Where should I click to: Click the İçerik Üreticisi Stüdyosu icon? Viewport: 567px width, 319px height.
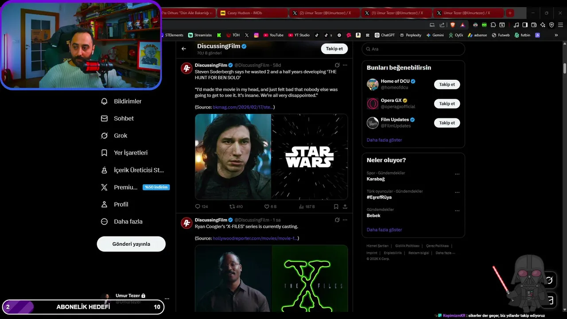[x=104, y=170]
